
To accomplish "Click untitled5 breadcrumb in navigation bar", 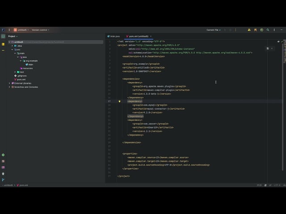I will coord(8,185).
